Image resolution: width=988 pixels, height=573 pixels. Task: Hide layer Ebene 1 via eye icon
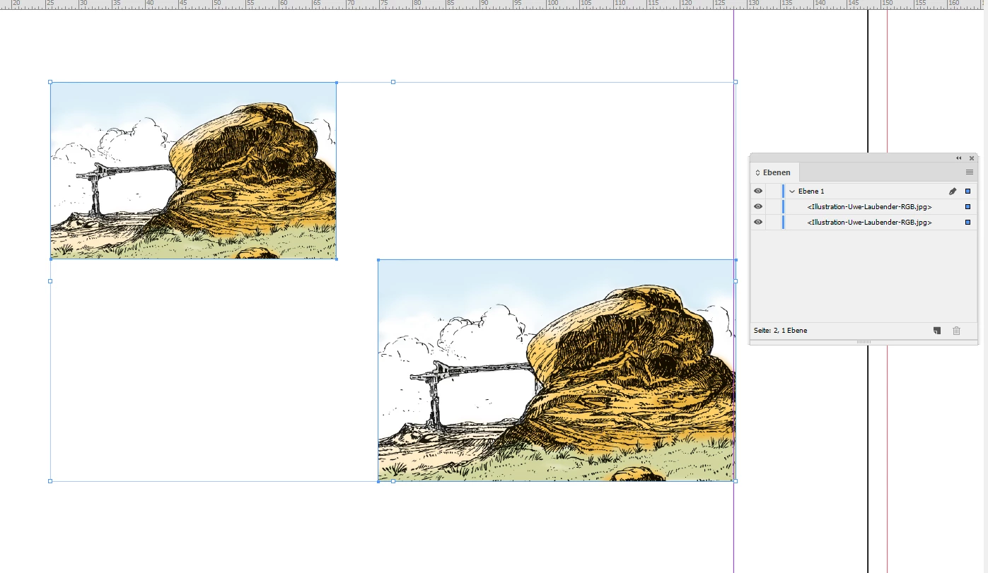[x=758, y=191]
